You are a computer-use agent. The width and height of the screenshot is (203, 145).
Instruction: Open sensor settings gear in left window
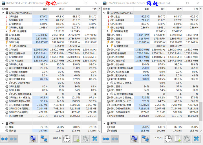(85, 139)
